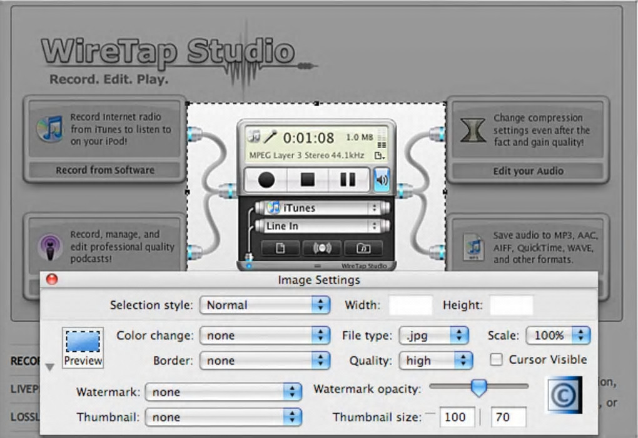Close the Image Settings panel

52,279
